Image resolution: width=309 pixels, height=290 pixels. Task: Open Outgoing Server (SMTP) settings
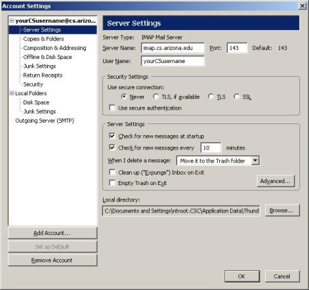(x=45, y=121)
